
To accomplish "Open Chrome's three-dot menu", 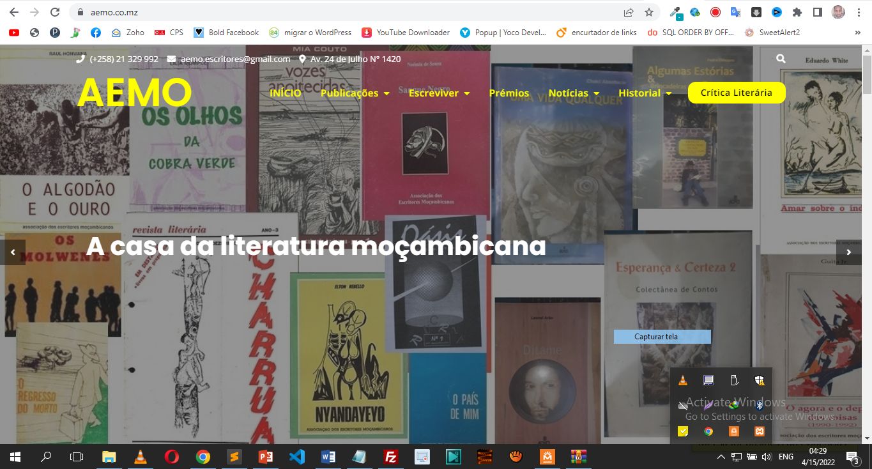I will point(859,12).
